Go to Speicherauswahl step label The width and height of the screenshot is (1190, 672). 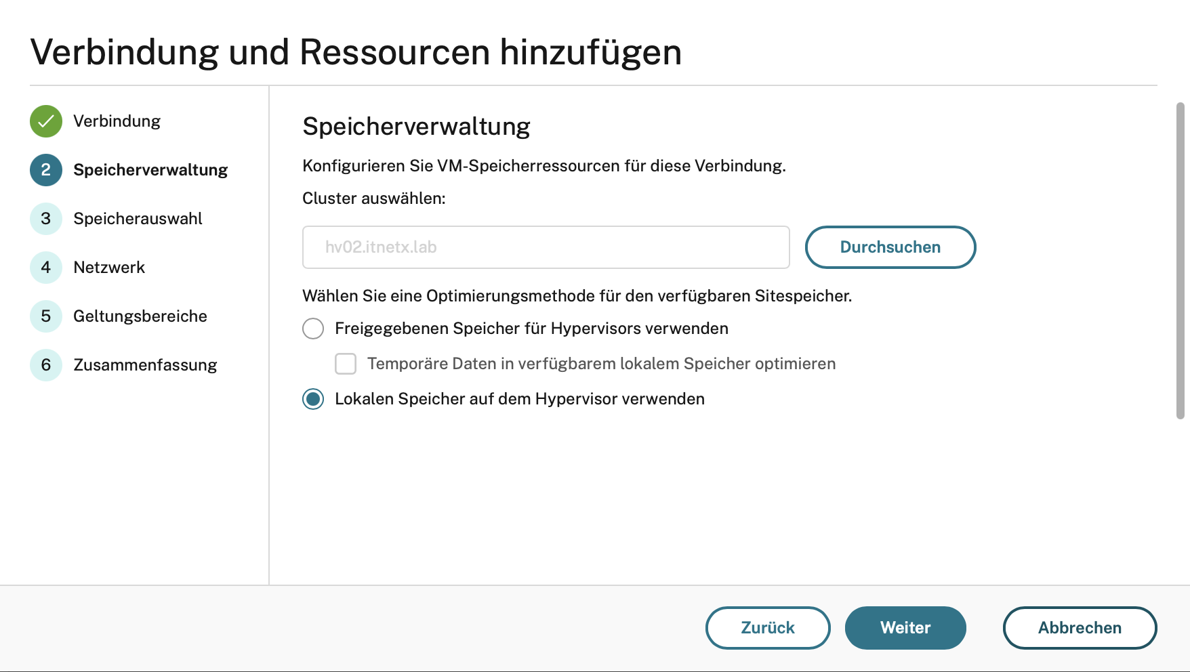[x=138, y=219]
